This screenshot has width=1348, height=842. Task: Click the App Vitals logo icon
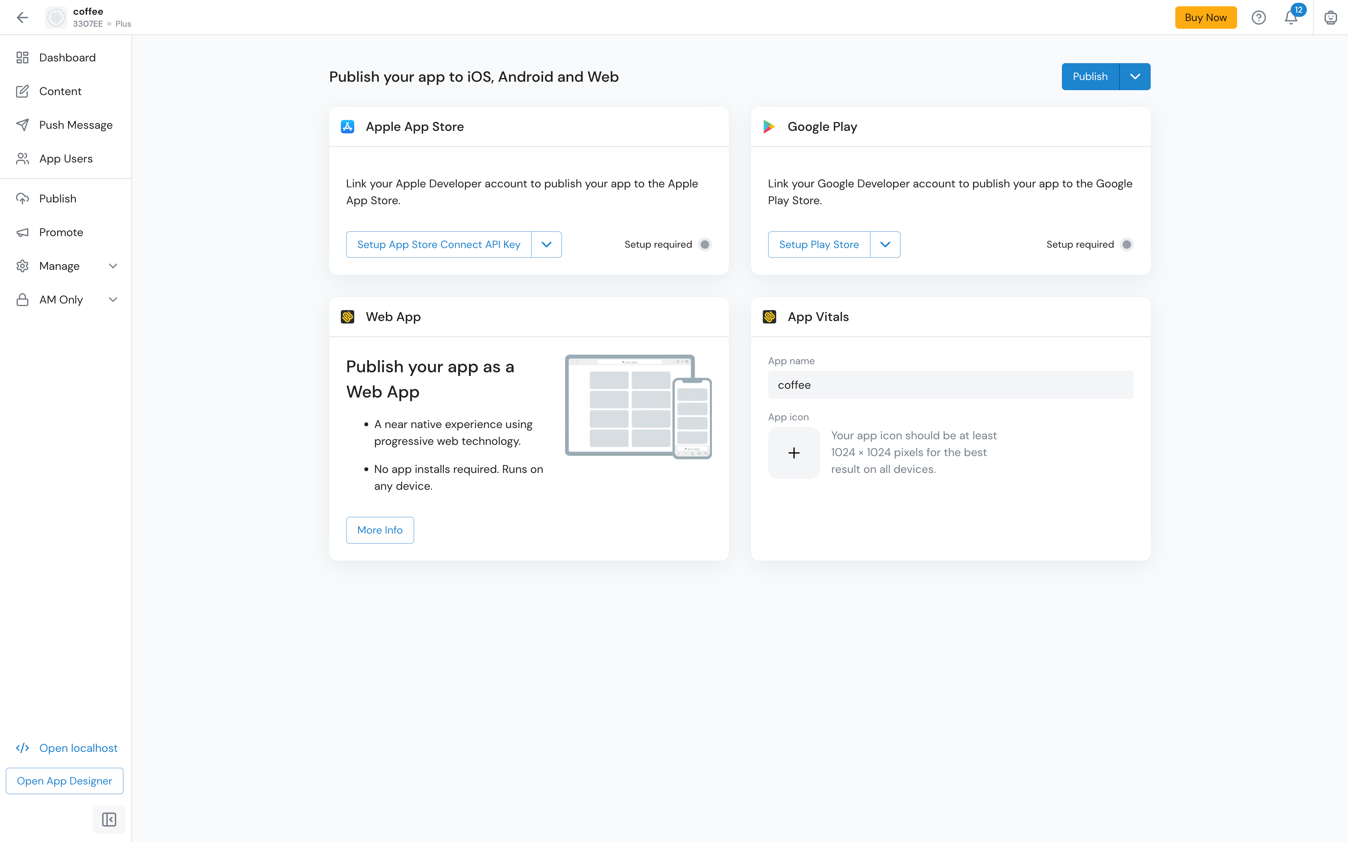[769, 317]
